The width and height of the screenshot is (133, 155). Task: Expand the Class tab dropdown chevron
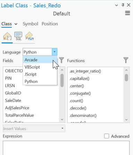point(16,24)
